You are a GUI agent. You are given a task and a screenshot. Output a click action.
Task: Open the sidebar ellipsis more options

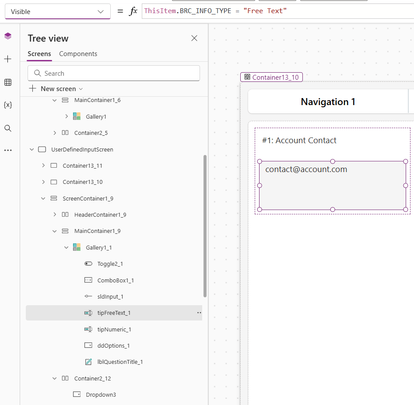8,150
